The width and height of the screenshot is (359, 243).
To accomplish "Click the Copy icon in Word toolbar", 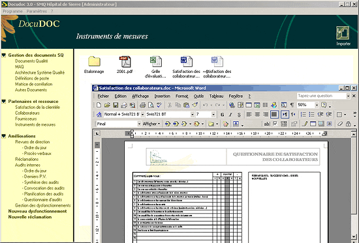I will pyautogui.click(x=178, y=105).
